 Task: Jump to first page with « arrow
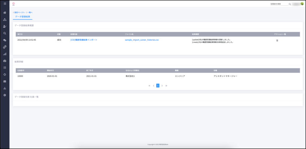pyautogui.click(x=149, y=86)
